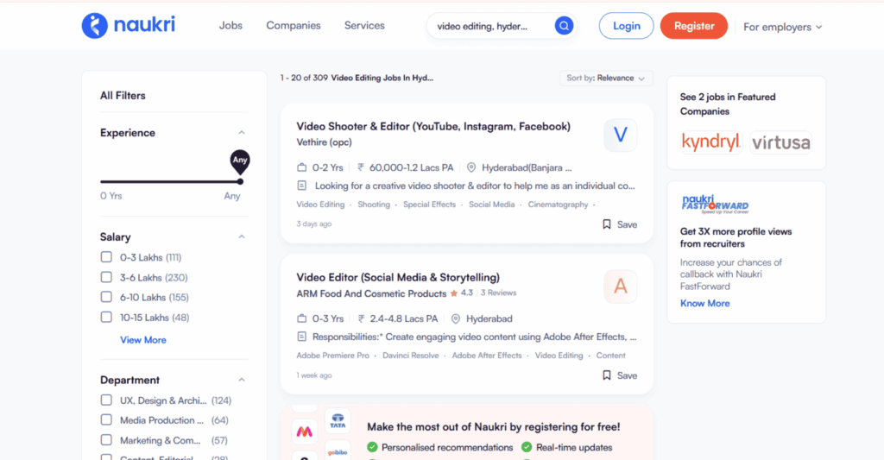Click the Shooting skill tag

(374, 205)
